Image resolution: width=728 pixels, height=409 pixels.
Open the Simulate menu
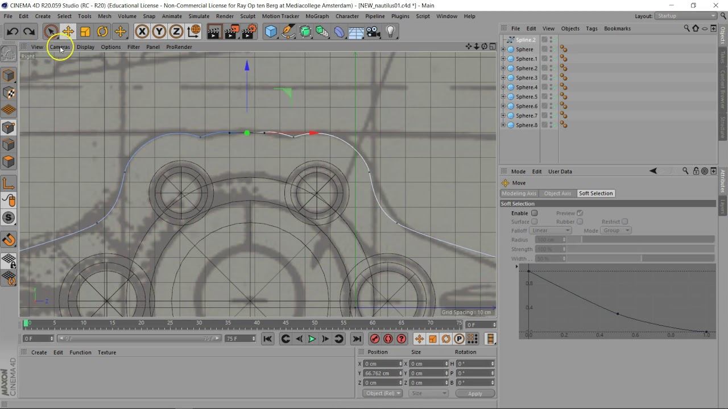pos(198,16)
